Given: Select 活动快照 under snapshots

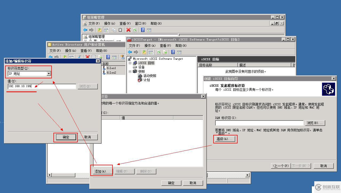Looking at the screenshot, I should (x=150, y=76).
